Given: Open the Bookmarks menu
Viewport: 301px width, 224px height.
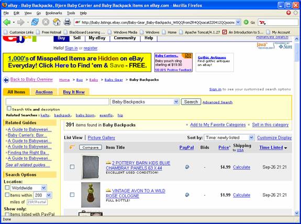Looking at the screenshot, I should (54, 13).
